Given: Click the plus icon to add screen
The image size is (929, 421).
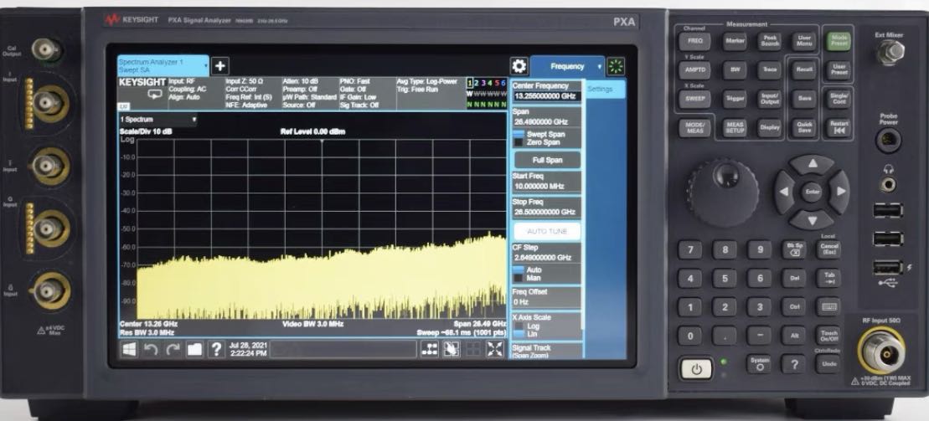Looking at the screenshot, I should [x=219, y=66].
